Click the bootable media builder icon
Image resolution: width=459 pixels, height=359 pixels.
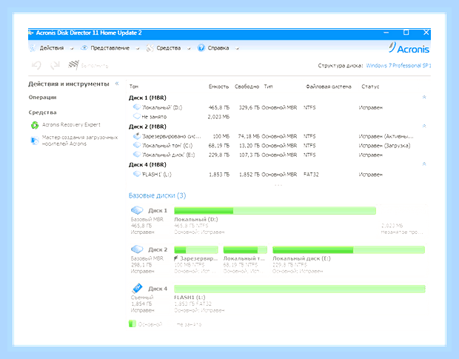click(35, 141)
